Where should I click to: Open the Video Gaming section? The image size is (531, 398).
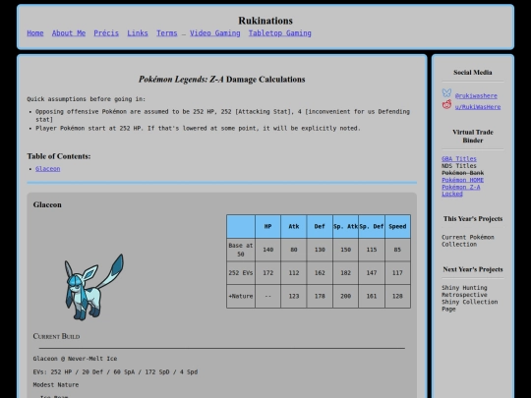pos(215,33)
